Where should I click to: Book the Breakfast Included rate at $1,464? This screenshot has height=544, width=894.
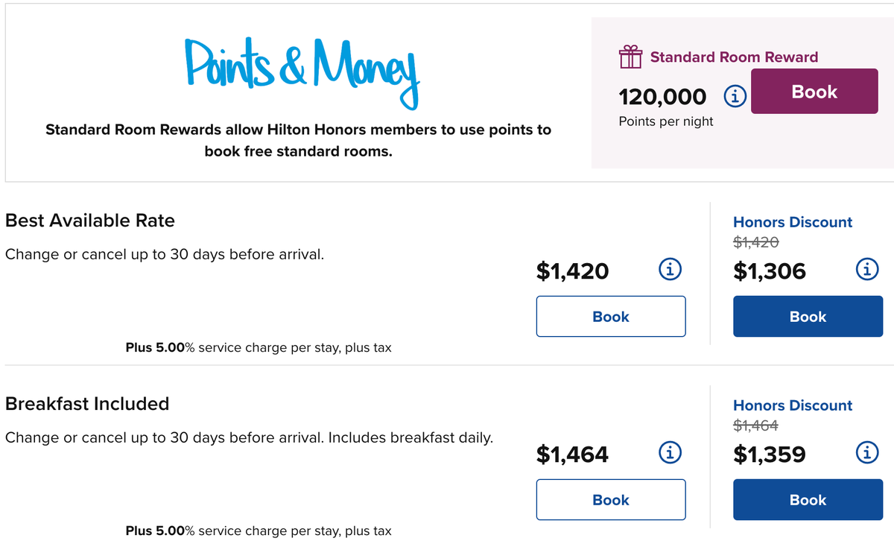pos(611,499)
